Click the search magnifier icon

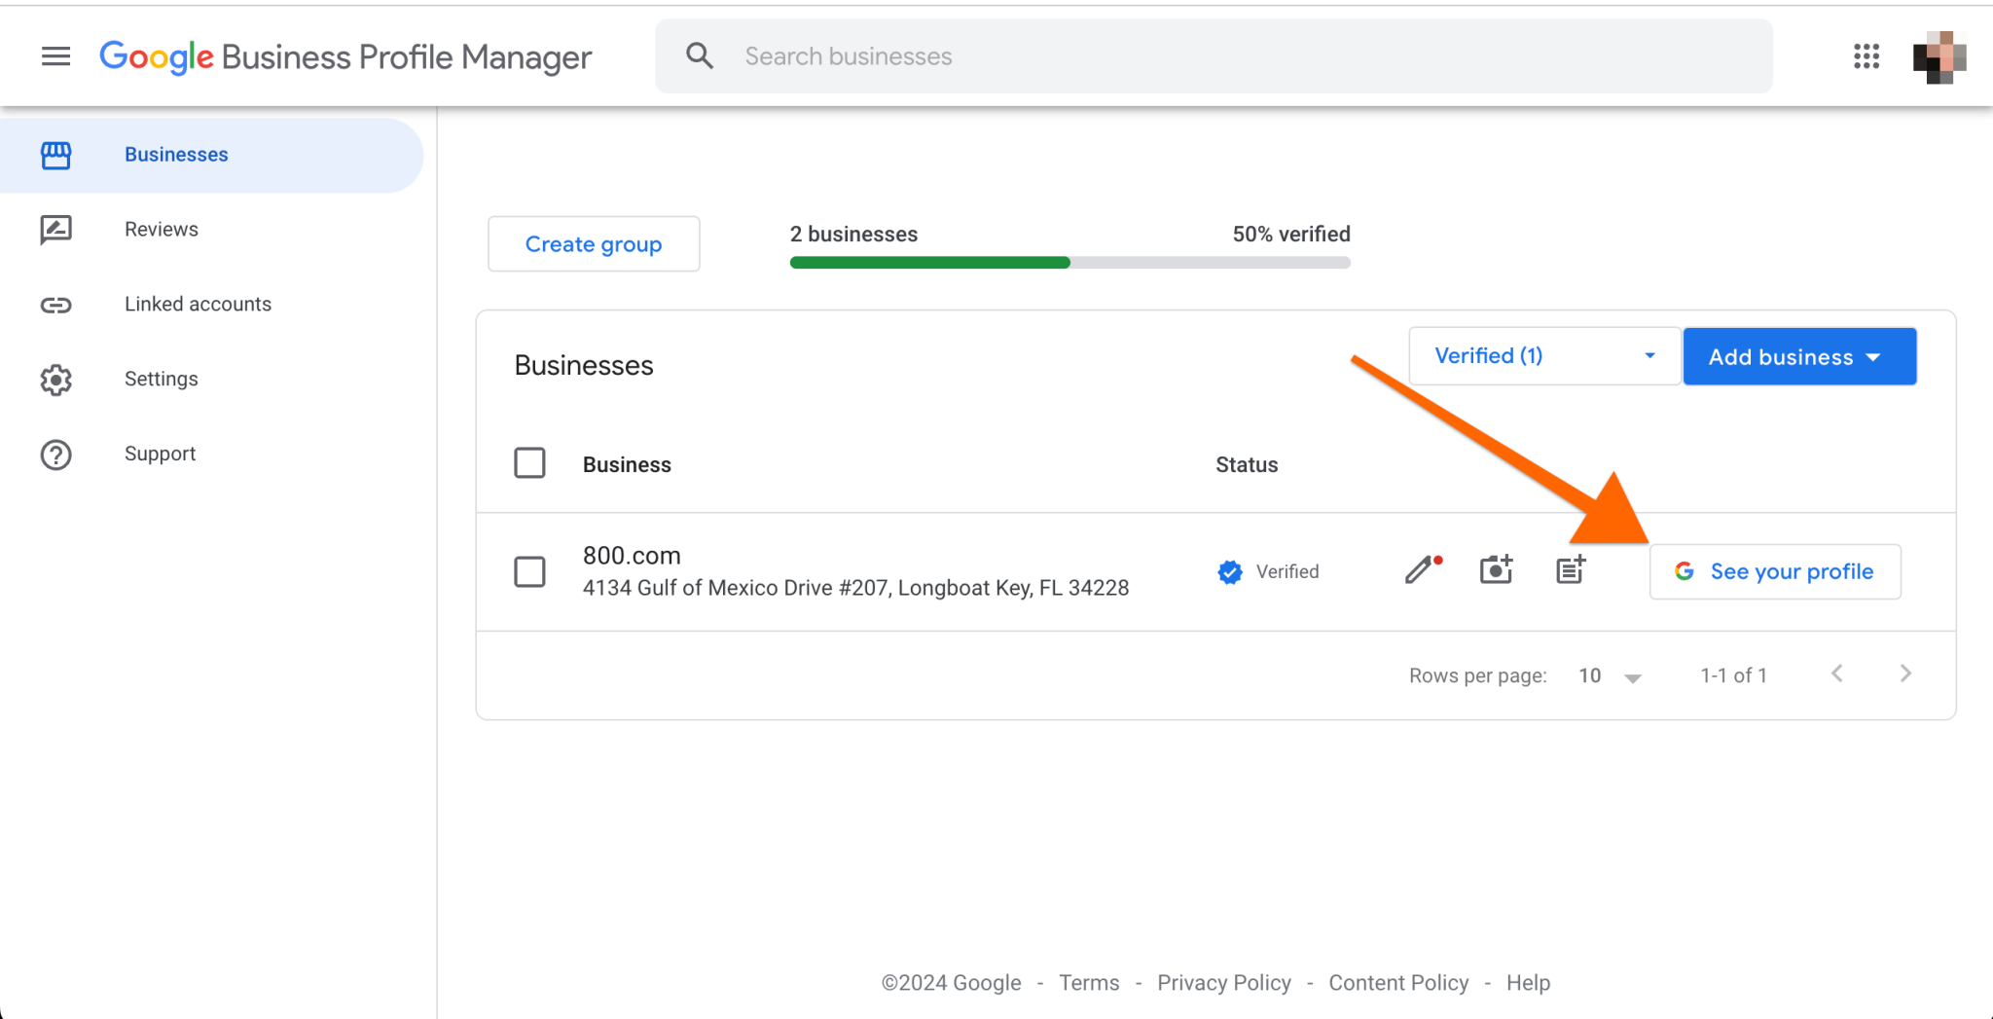click(x=700, y=55)
